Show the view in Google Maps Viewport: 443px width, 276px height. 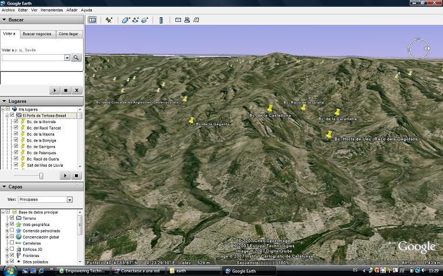pyautogui.click(x=196, y=20)
